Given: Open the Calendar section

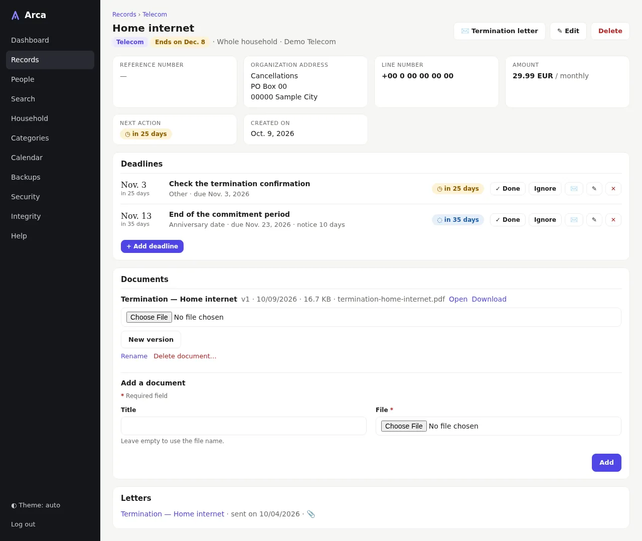Looking at the screenshot, I should pos(50,158).
